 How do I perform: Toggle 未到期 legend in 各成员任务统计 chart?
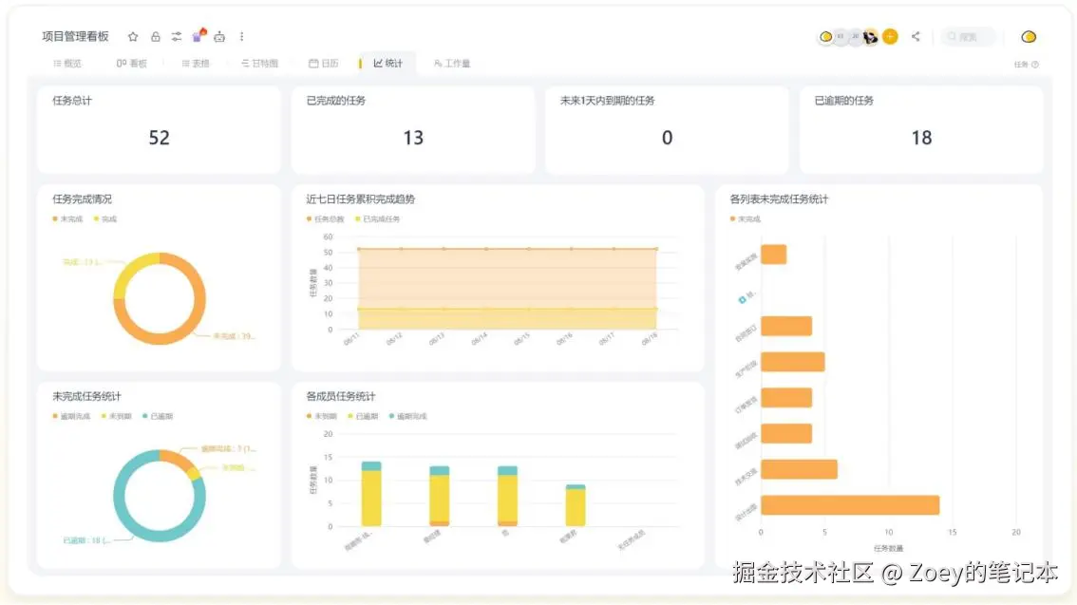(x=322, y=416)
